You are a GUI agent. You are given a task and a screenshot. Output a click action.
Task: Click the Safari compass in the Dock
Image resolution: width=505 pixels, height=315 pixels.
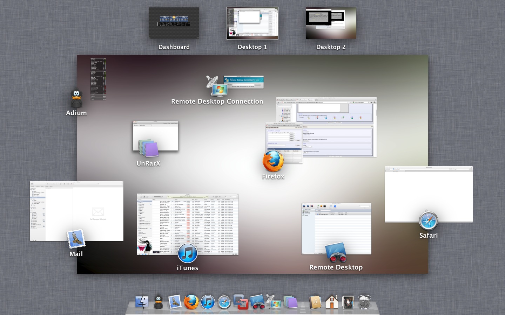pyautogui.click(x=224, y=302)
